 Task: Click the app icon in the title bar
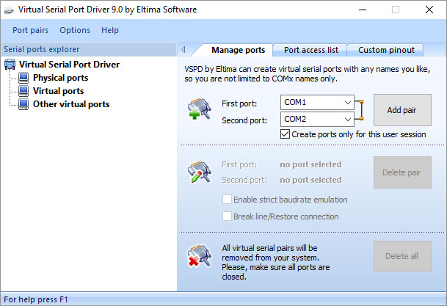coord(9,10)
